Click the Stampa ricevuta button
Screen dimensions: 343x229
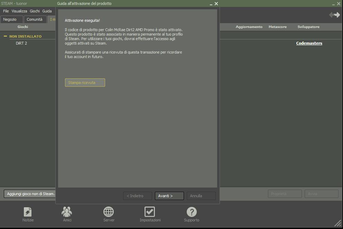click(x=85, y=83)
